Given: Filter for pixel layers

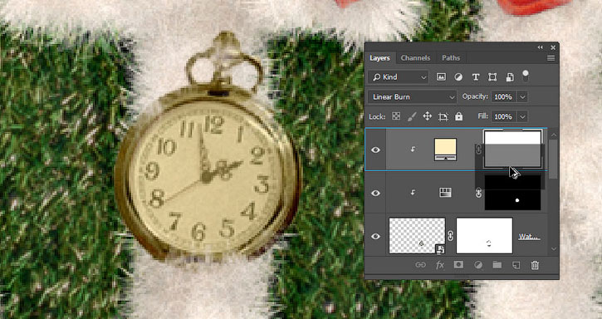Looking at the screenshot, I should (x=441, y=77).
